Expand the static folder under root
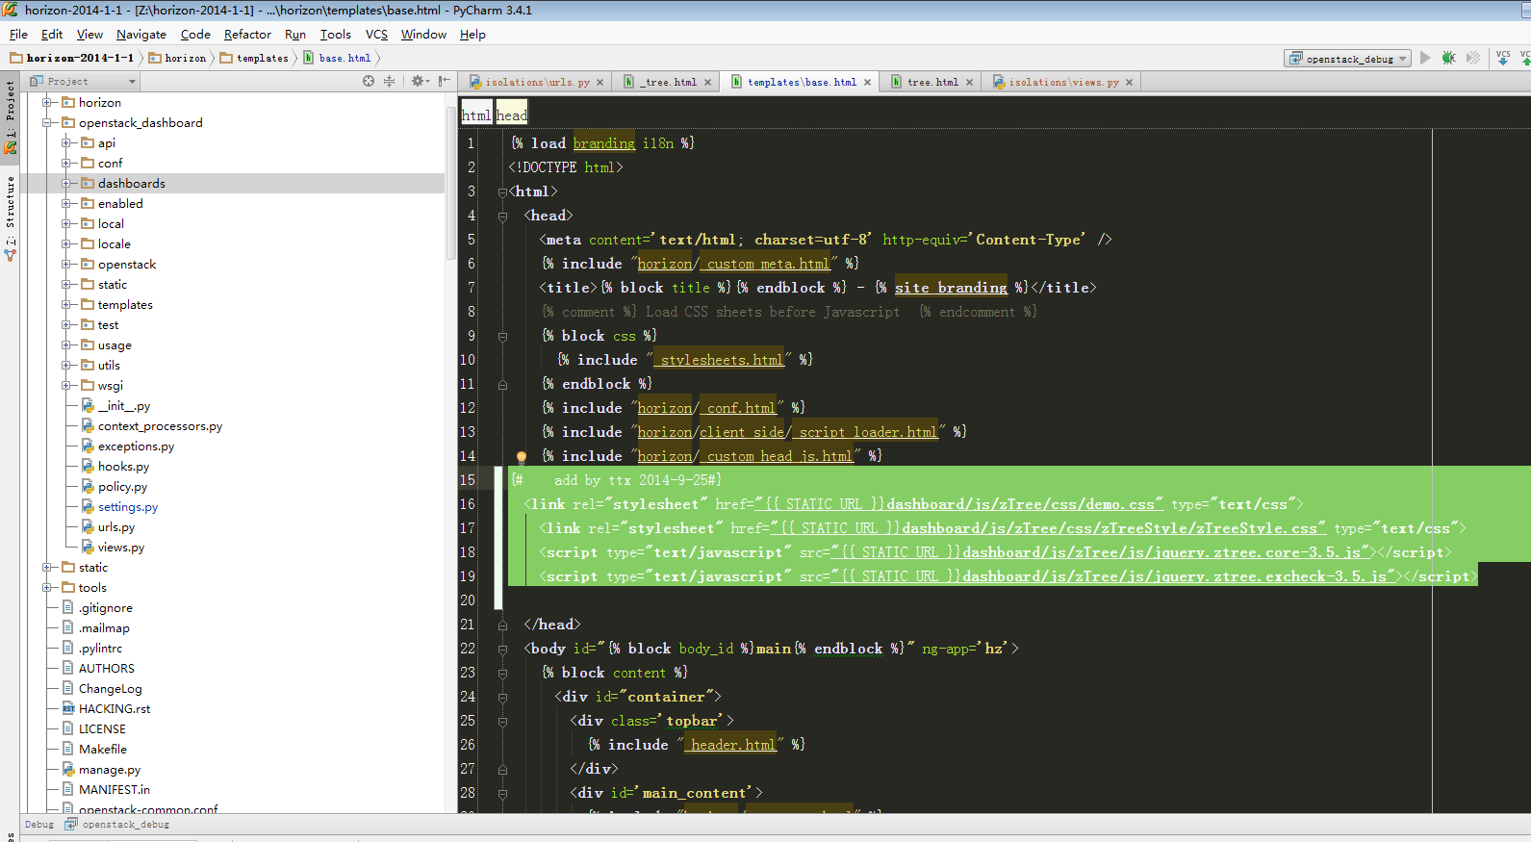This screenshot has width=1531, height=842. point(47,568)
